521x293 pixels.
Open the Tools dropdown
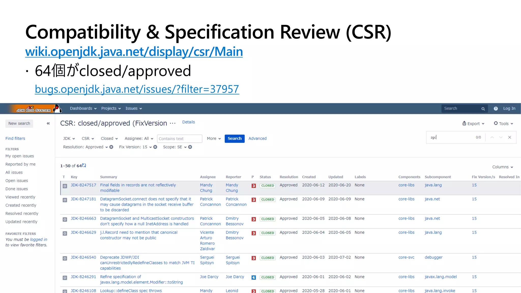[503, 124]
